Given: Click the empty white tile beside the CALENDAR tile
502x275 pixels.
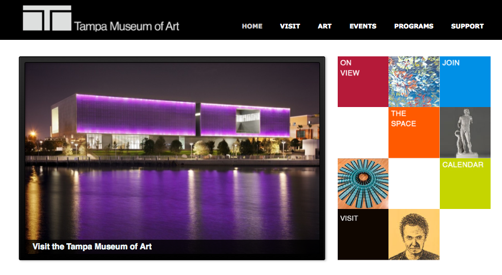Looking at the screenshot, I should pyautogui.click(x=414, y=183).
